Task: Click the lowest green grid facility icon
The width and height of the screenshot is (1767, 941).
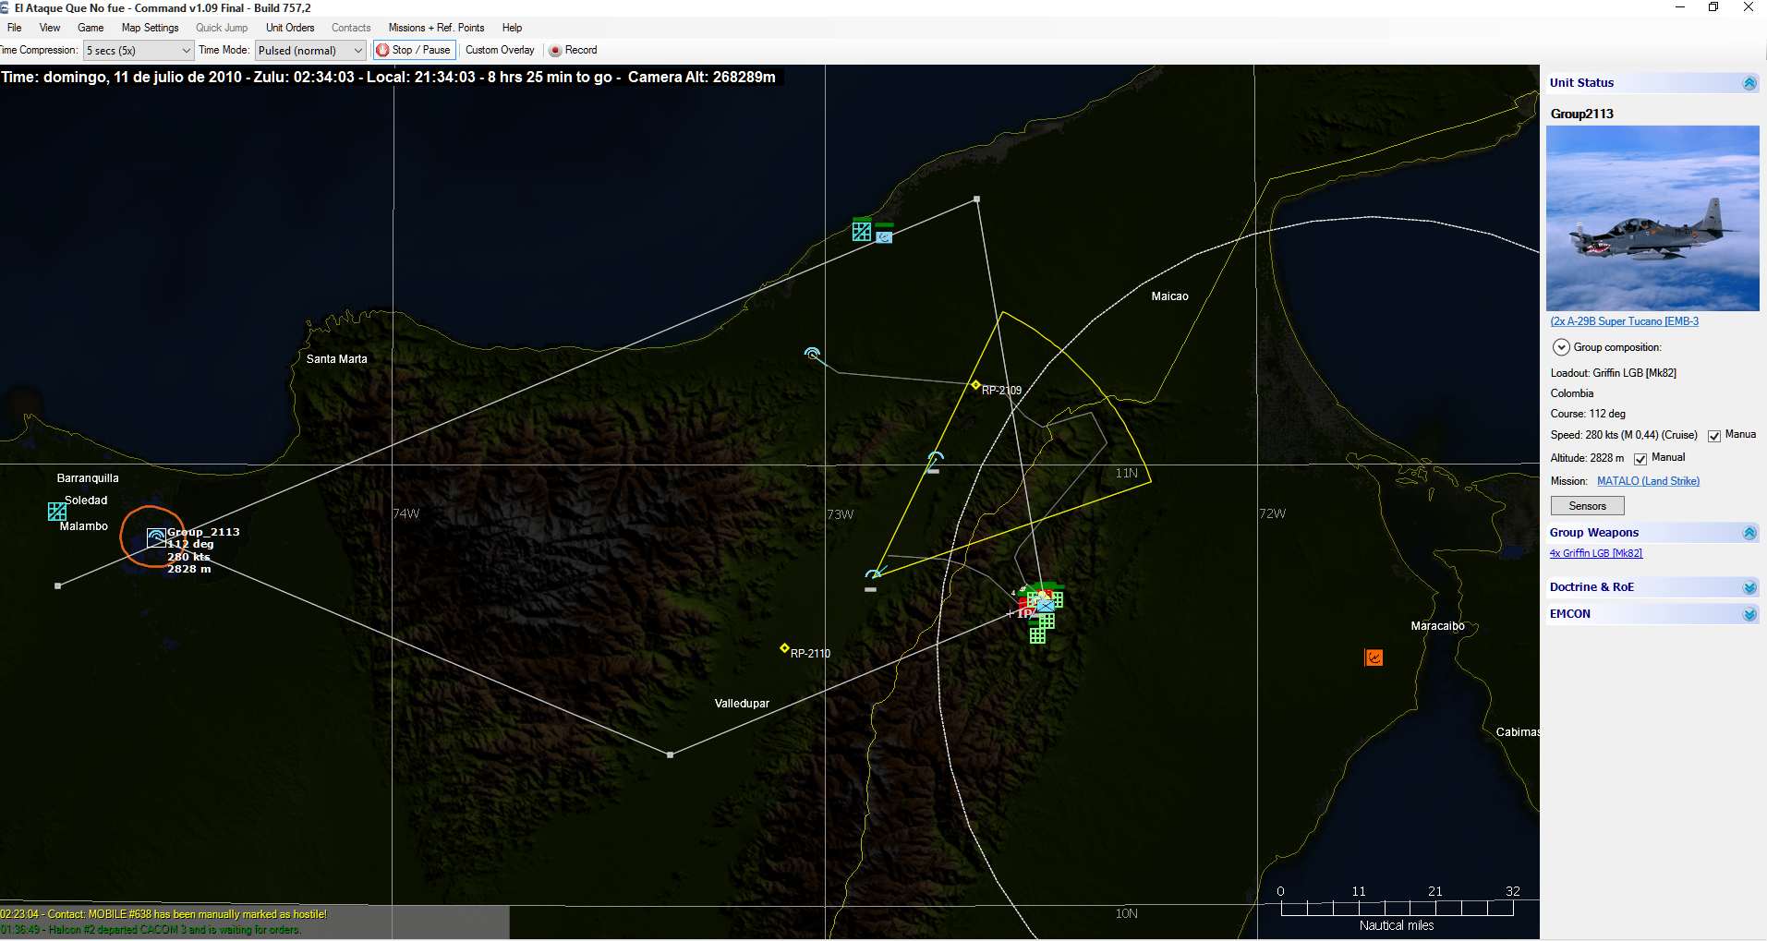Action: coord(1037,635)
